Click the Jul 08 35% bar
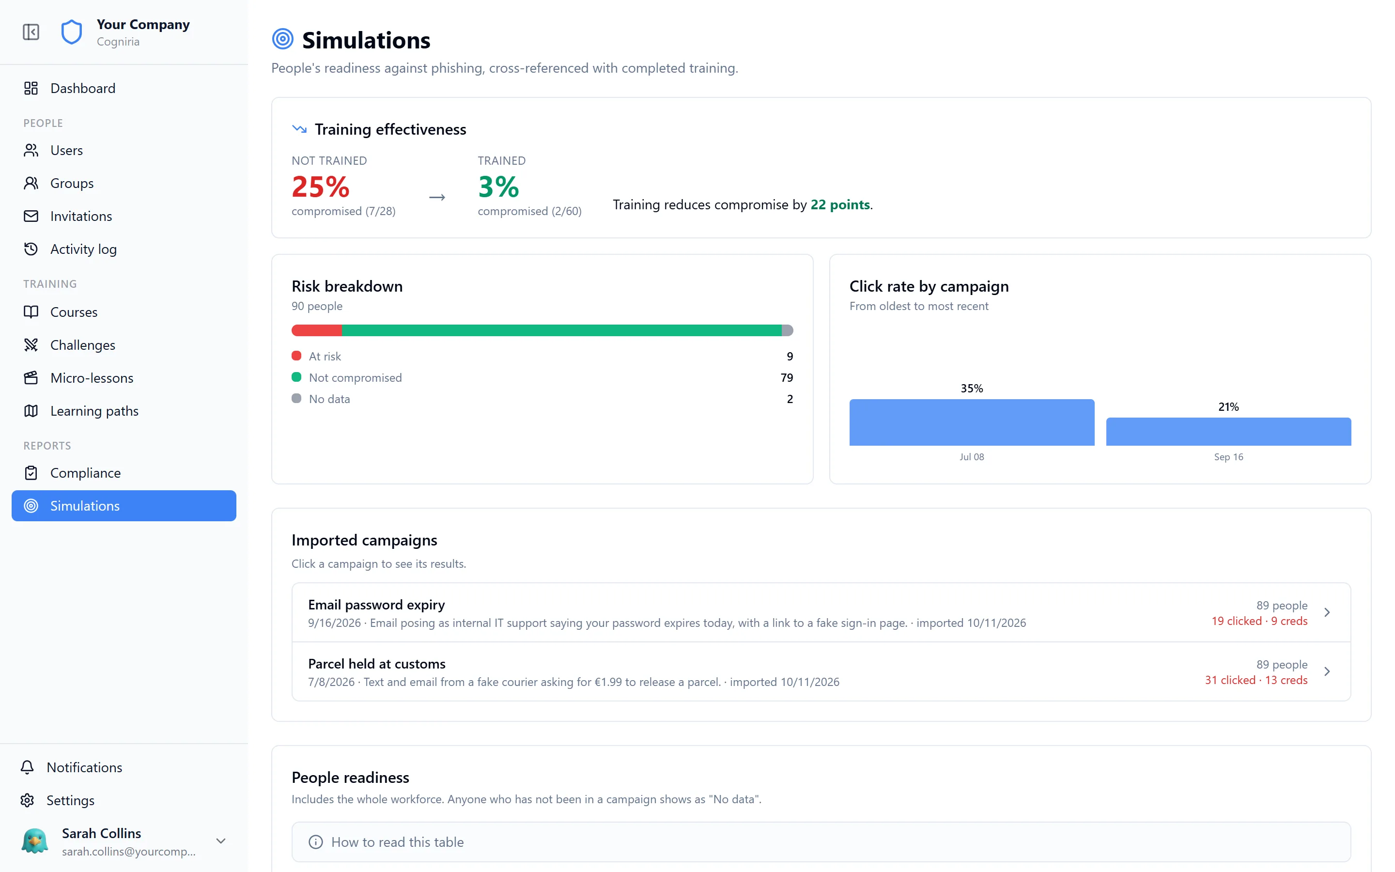Image resolution: width=1395 pixels, height=872 pixels. click(x=972, y=422)
